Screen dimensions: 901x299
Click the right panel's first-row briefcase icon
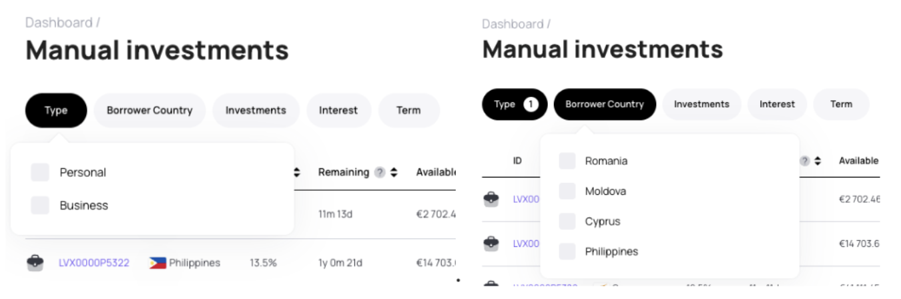(x=491, y=199)
